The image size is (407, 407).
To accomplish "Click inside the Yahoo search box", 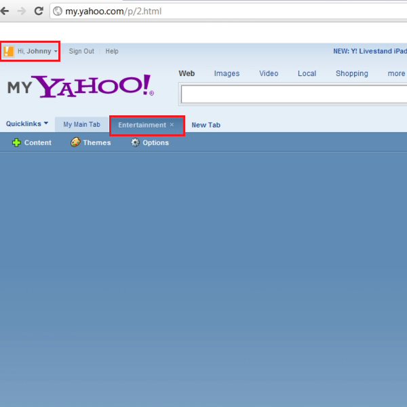I will 294,94.
